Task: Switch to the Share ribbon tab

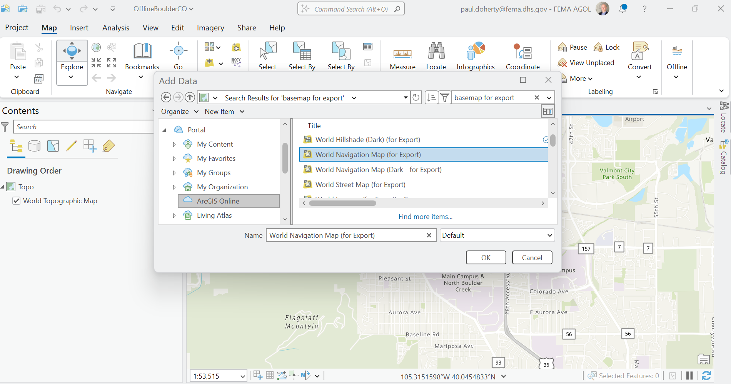Action: click(x=247, y=28)
